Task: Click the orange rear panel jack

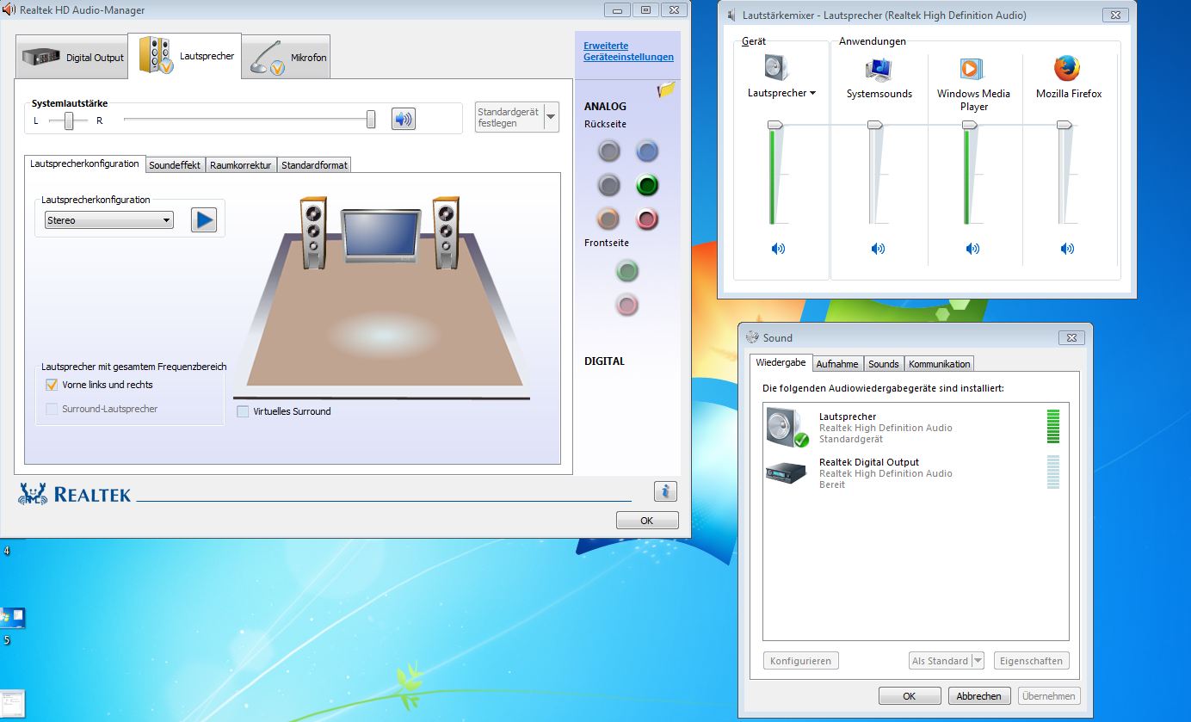Action: click(608, 219)
